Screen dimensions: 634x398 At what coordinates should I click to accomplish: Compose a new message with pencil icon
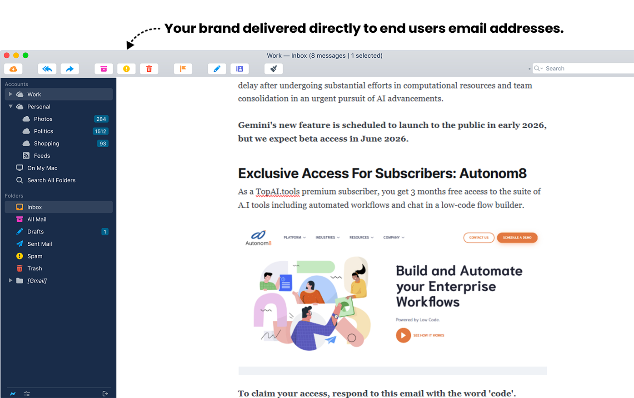point(217,69)
